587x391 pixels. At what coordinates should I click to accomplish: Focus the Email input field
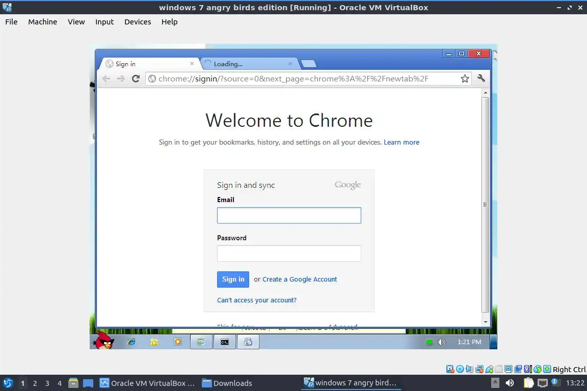[x=289, y=215]
